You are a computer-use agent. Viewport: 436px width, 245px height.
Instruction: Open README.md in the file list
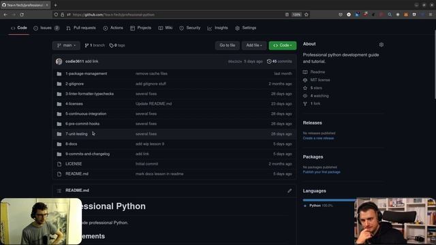coord(77,174)
